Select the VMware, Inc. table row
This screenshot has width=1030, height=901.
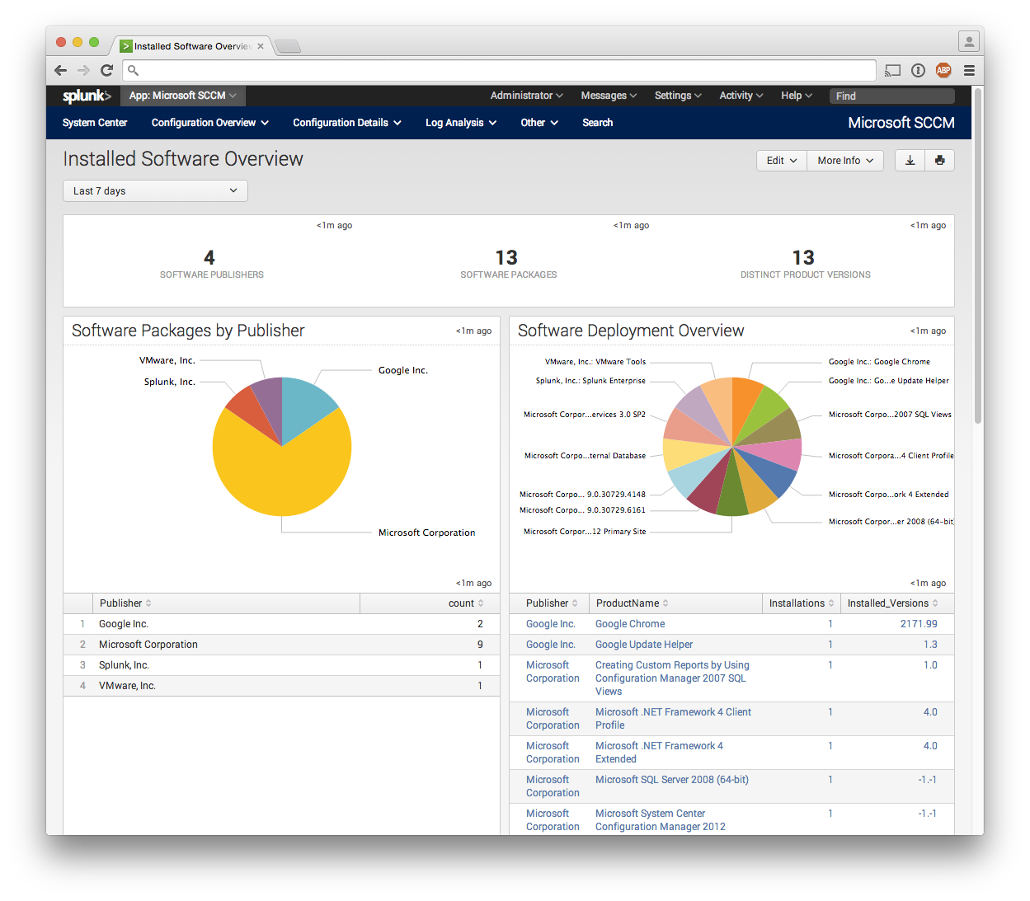coord(281,686)
